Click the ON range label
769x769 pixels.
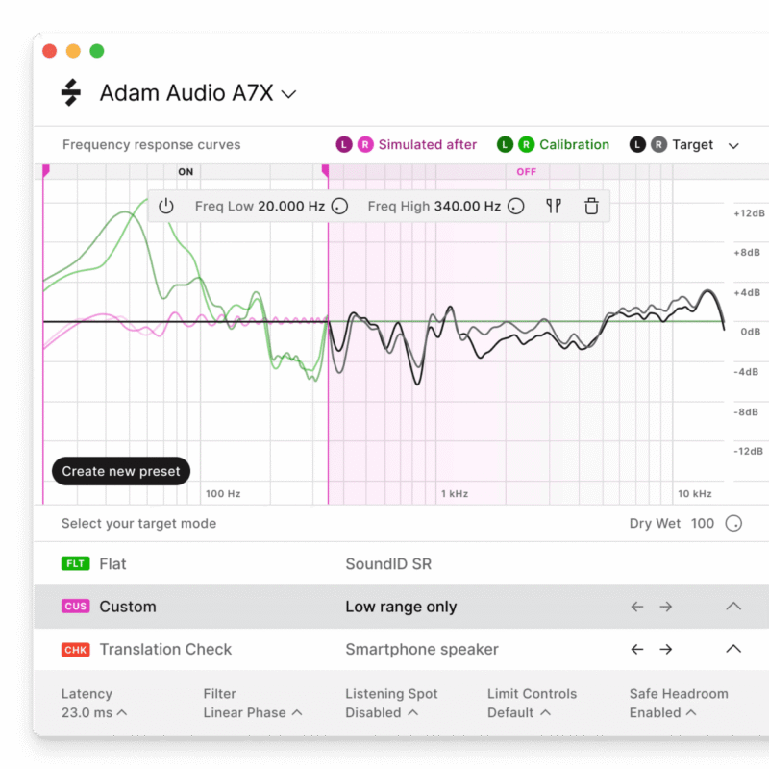pos(186,172)
